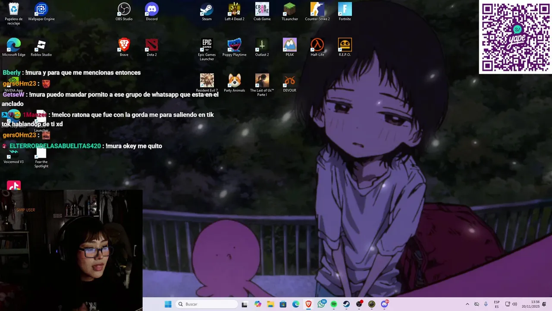Open Microsoft Edge from the taskbar

pos(296,304)
